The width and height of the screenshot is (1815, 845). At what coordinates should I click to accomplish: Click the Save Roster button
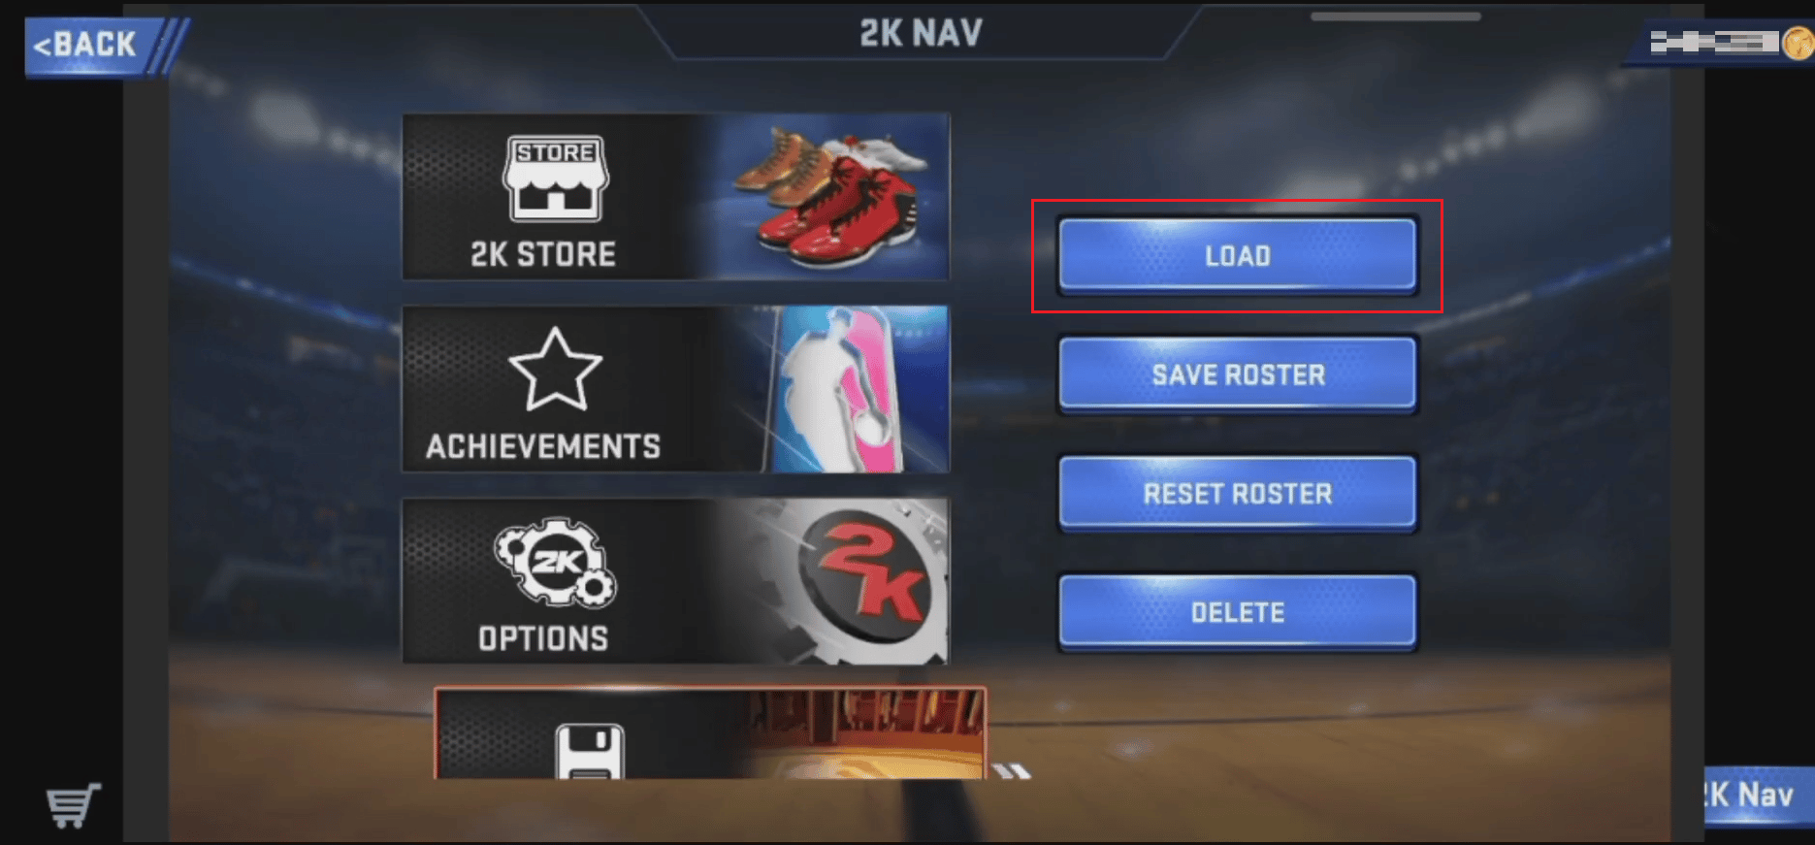coord(1237,374)
